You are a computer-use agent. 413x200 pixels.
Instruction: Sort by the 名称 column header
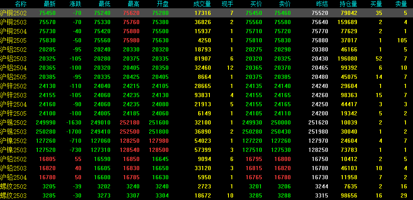point(21,4)
